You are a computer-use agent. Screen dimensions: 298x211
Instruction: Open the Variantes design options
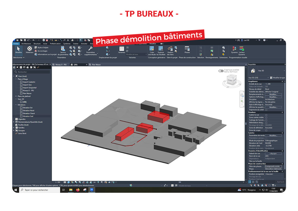[122, 50]
